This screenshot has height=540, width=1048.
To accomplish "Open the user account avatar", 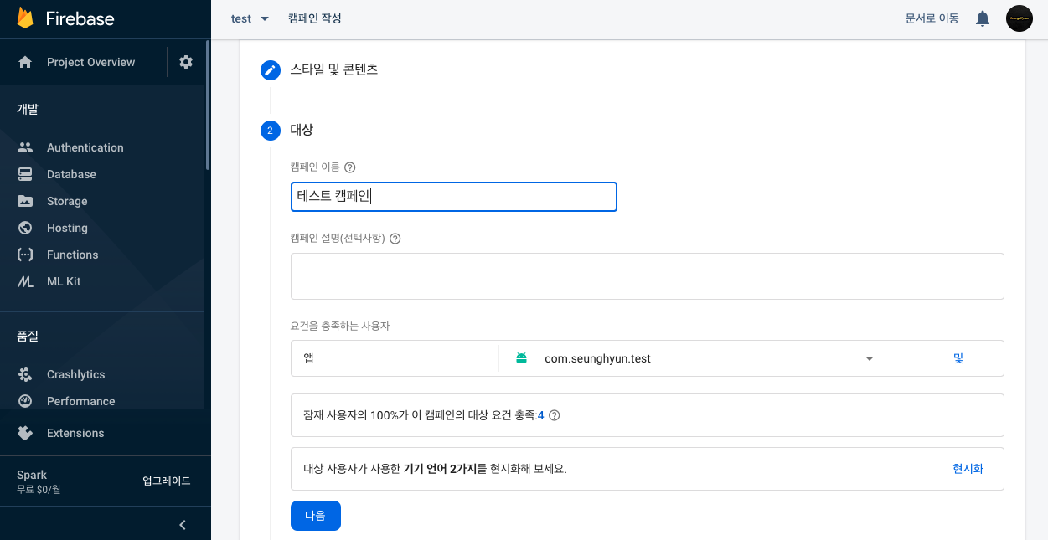I will point(1019,18).
